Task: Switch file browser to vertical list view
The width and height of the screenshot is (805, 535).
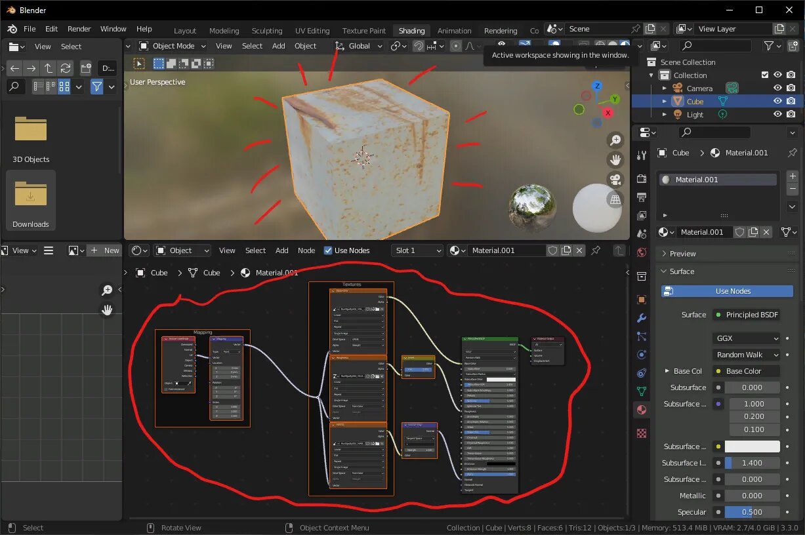Action: (38, 87)
